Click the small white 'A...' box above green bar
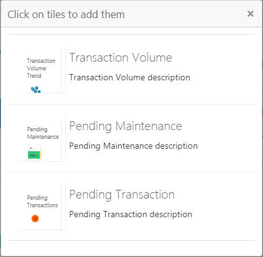Viewport: 263px width, 257px height. pos(34,148)
